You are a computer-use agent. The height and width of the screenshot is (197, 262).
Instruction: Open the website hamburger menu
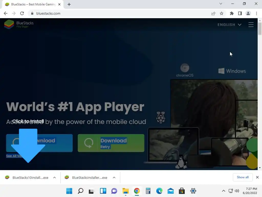point(251,25)
